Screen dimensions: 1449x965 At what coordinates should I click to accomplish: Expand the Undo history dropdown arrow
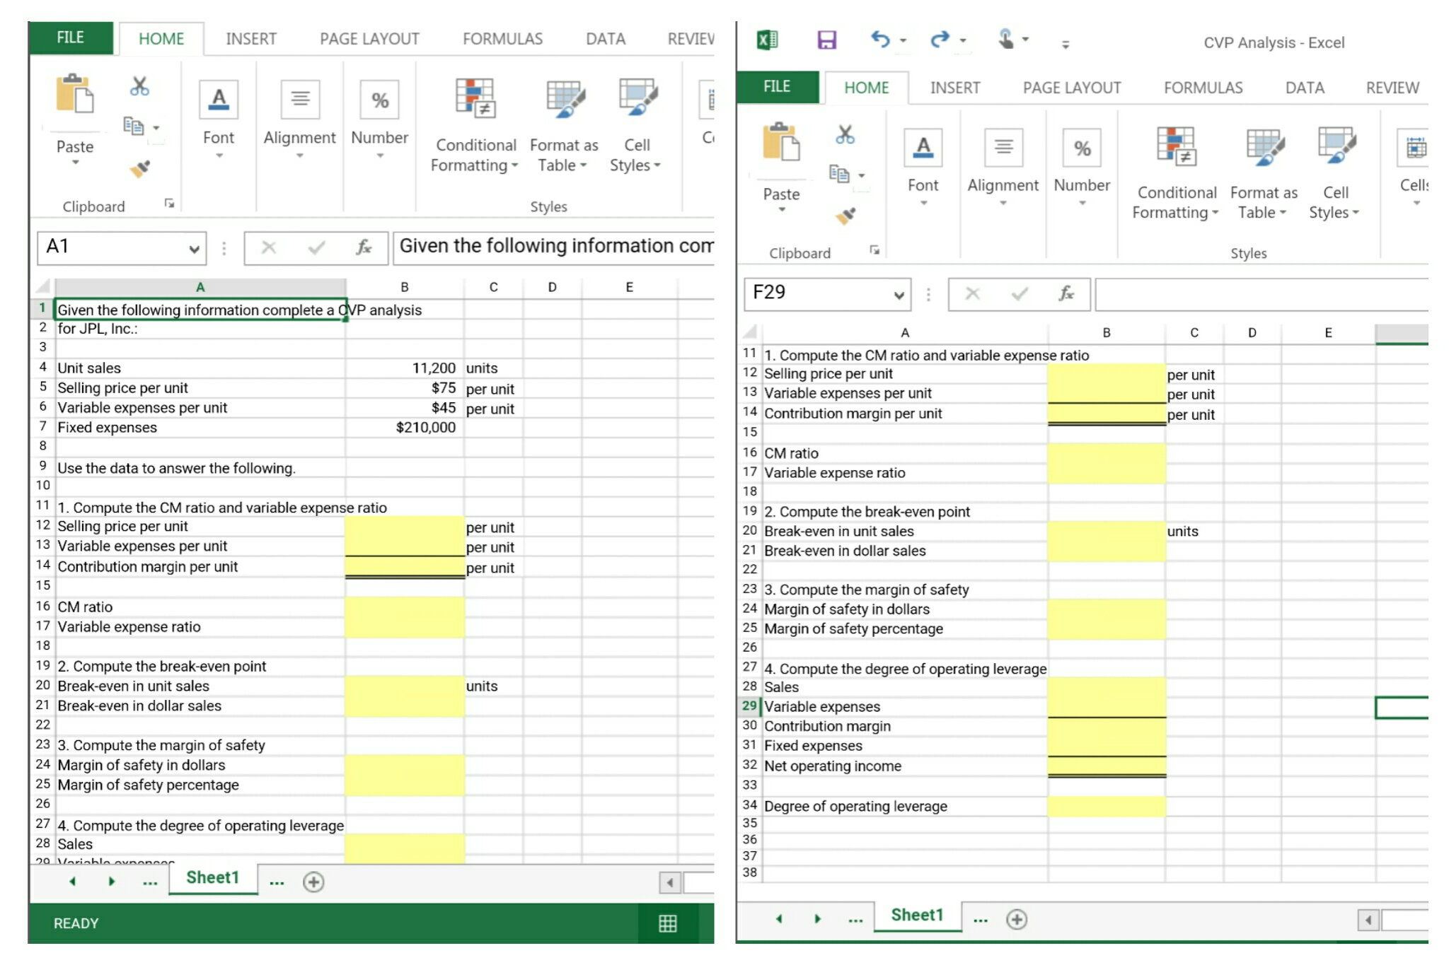click(901, 41)
